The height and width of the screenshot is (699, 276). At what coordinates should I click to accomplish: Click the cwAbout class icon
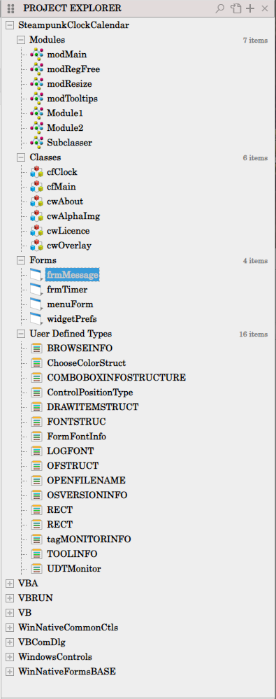coord(37,202)
